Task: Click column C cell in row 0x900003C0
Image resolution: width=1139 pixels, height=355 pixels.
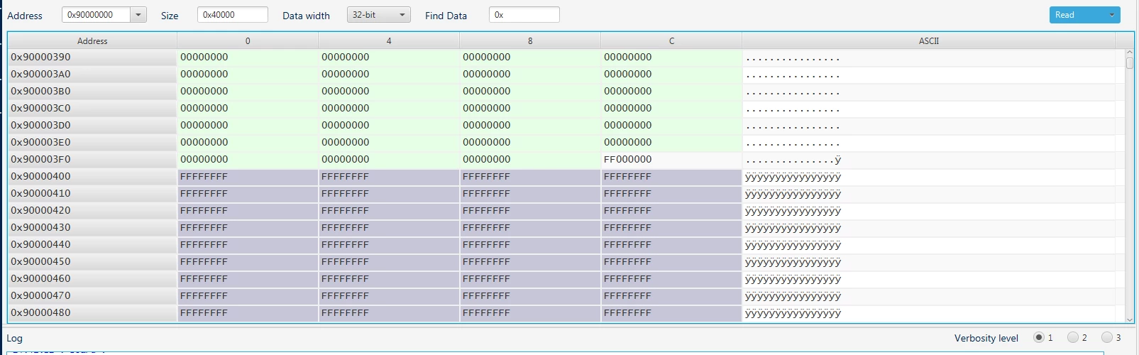Action: [671, 109]
